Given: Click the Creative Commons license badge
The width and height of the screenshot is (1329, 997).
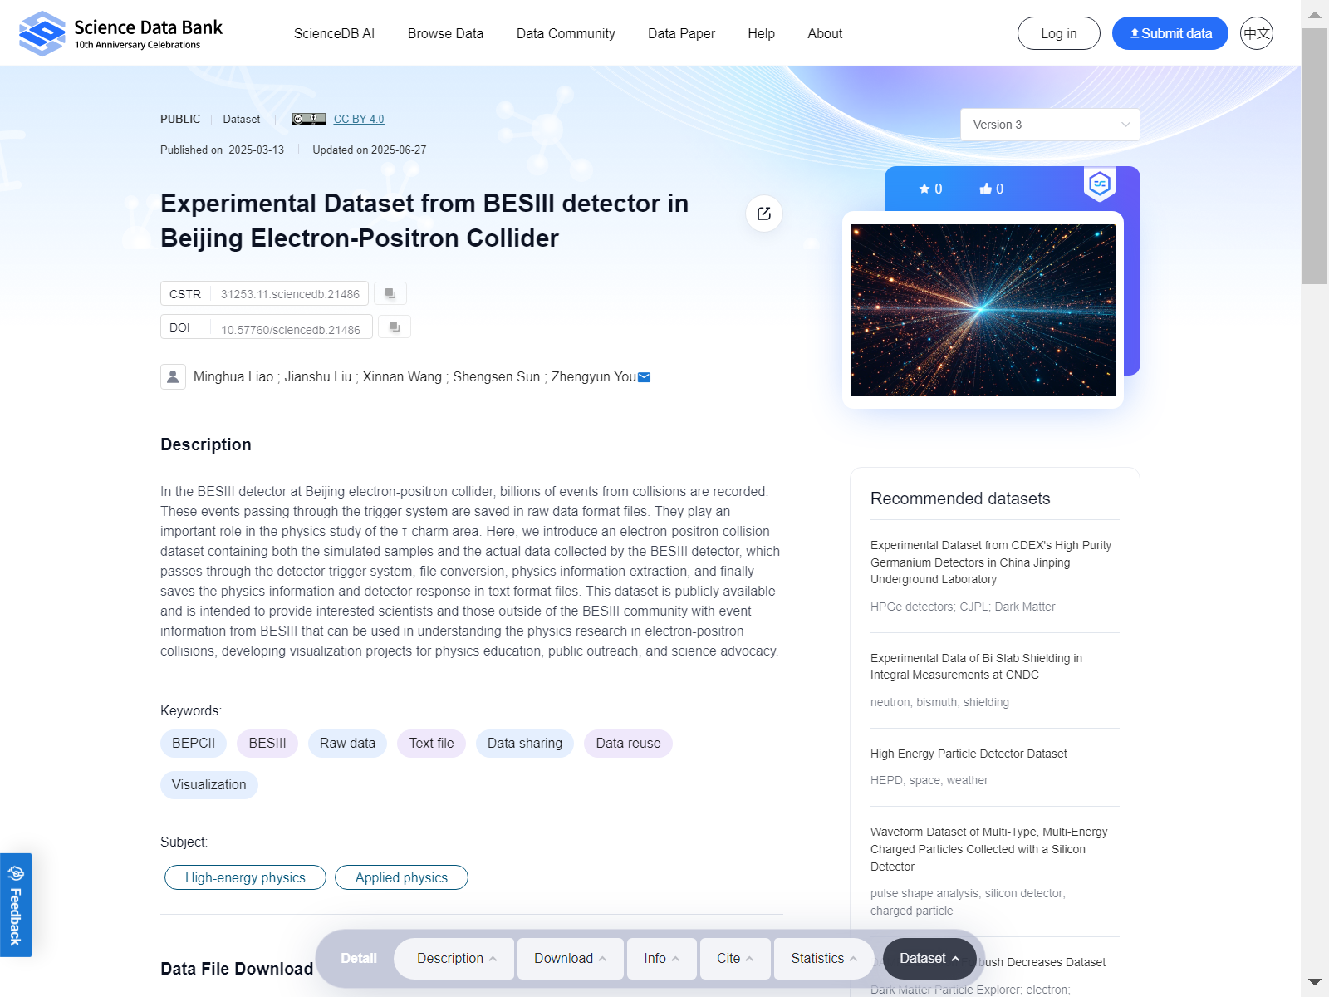Looking at the screenshot, I should coord(309,119).
